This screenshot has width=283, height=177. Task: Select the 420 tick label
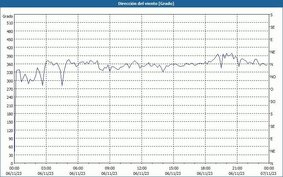10,48
